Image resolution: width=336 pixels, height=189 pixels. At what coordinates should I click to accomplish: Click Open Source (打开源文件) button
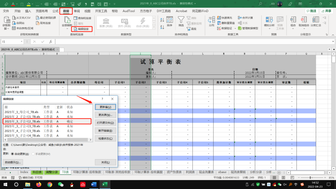[x=105, y=123]
